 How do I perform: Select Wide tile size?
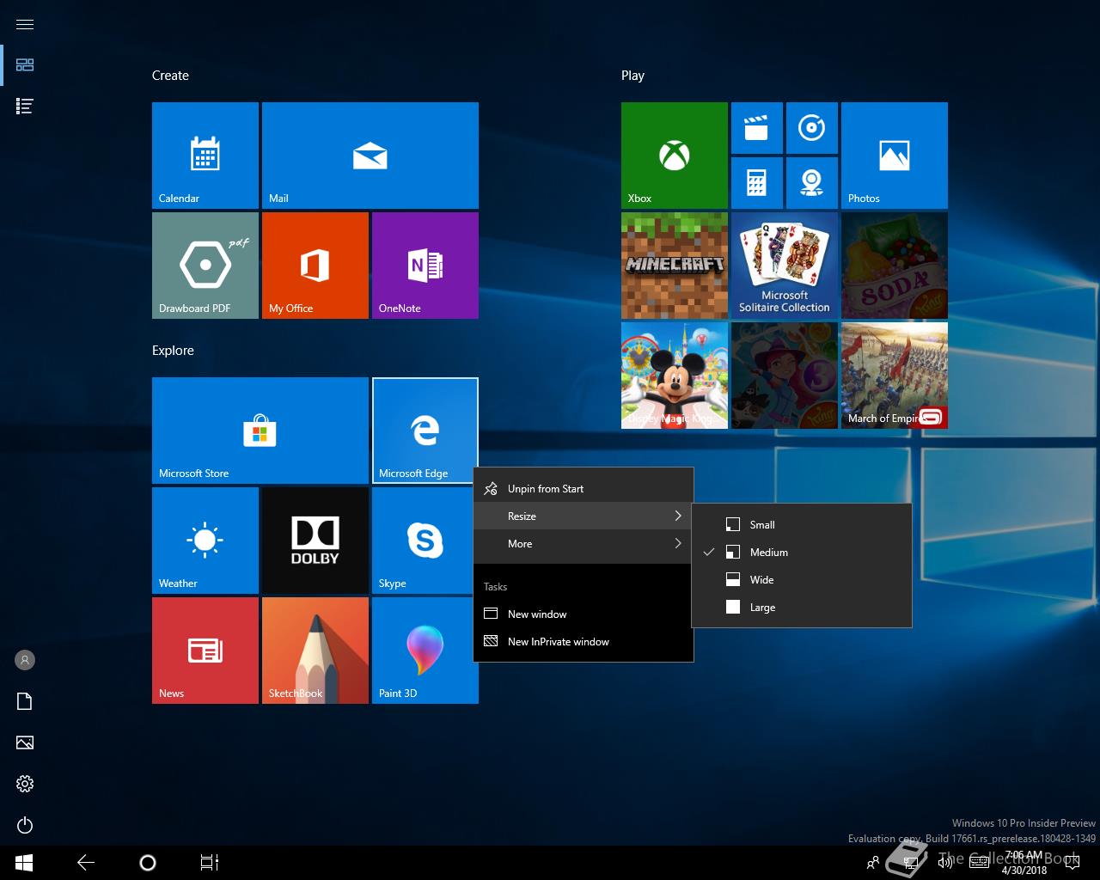point(802,580)
